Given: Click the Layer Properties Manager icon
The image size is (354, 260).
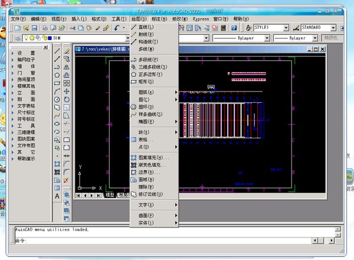Looking at the screenshot, I should (17, 38).
